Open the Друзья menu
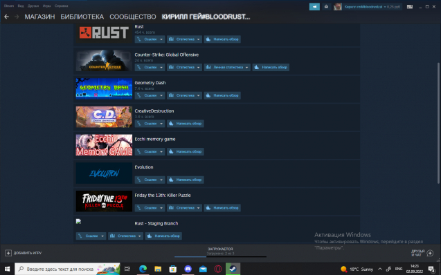The width and height of the screenshot is (441, 275). point(33,6)
